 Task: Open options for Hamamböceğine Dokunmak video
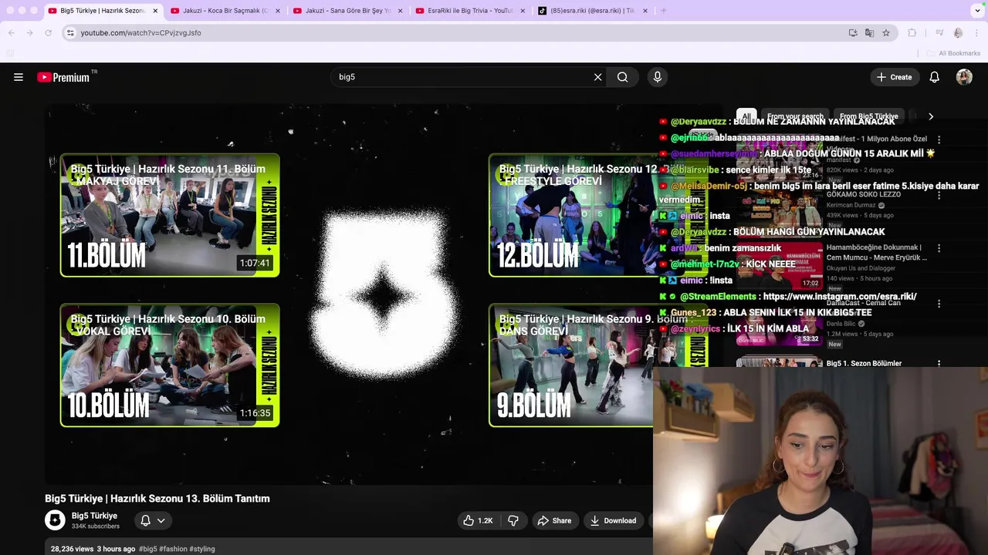939,249
